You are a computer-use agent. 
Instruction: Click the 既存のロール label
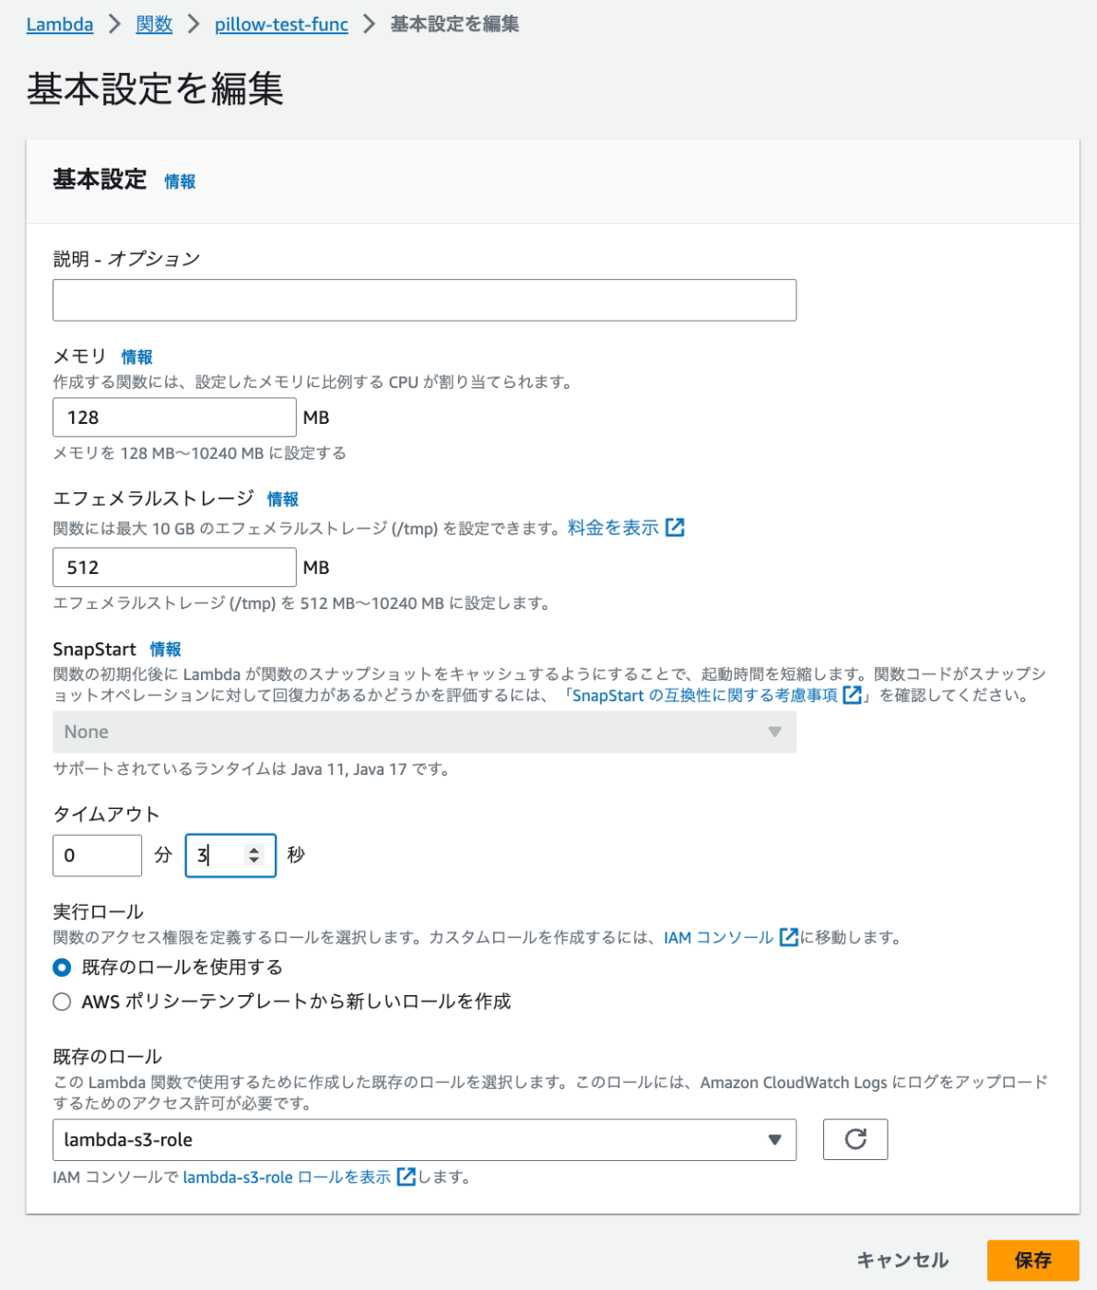[107, 1056]
